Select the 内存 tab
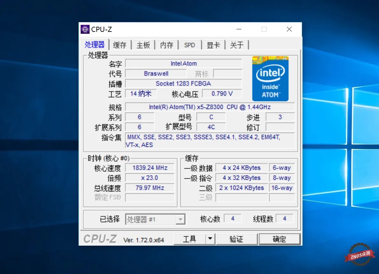The image size is (379, 274). click(166, 45)
